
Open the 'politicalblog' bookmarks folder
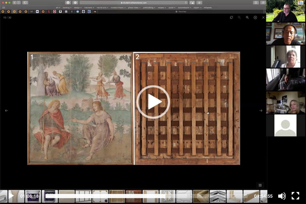click(149, 8)
